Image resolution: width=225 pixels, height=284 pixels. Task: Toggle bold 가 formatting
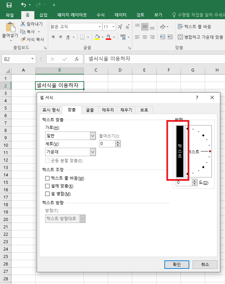(53, 37)
